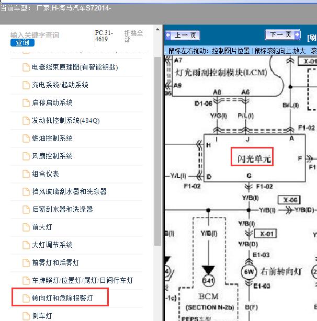317x321 pixels.
Task: Click document icon beside 转向灯和危除报警灯
Action: pos(26,299)
